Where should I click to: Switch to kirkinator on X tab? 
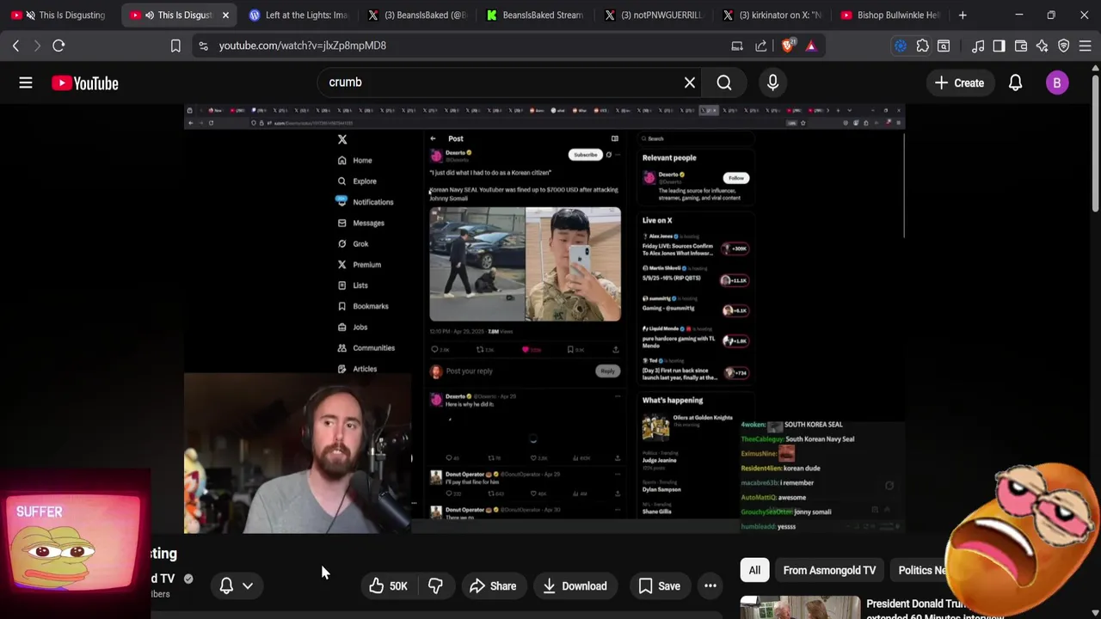point(773,15)
